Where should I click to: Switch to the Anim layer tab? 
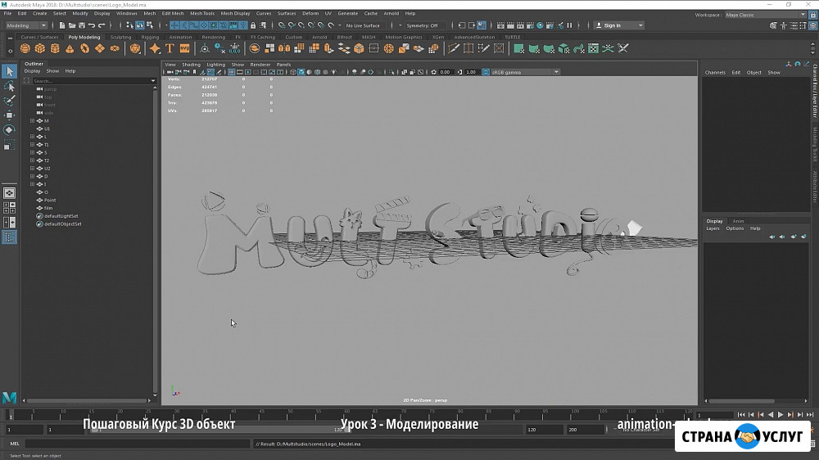pos(738,221)
